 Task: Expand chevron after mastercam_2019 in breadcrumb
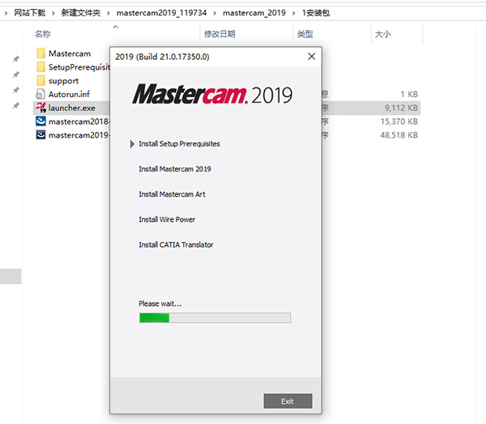tap(293, 13)
